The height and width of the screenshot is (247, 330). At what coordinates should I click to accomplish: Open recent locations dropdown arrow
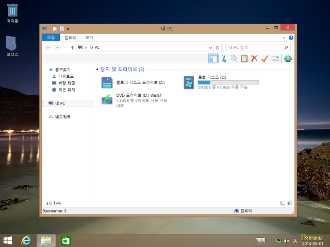point(65,48)
